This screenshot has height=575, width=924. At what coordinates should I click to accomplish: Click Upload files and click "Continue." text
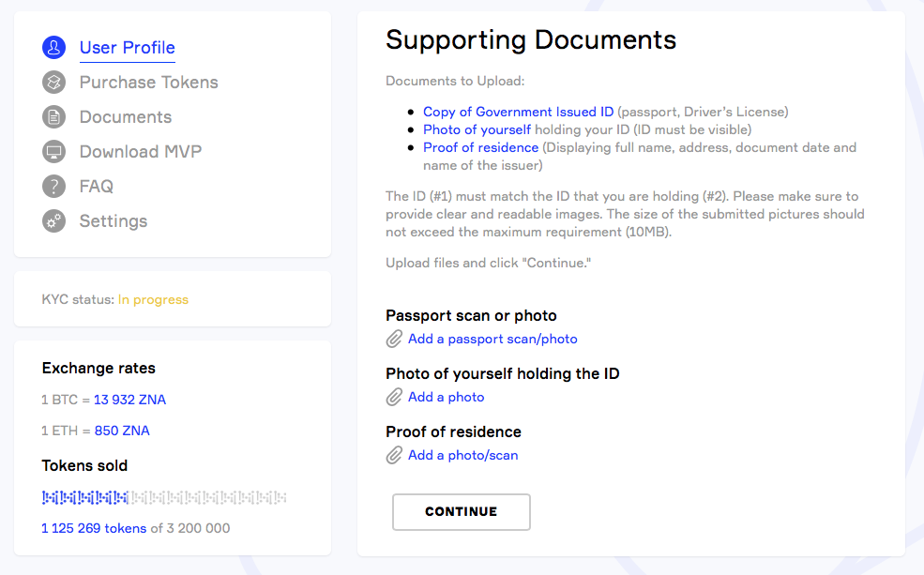(488, 264)
